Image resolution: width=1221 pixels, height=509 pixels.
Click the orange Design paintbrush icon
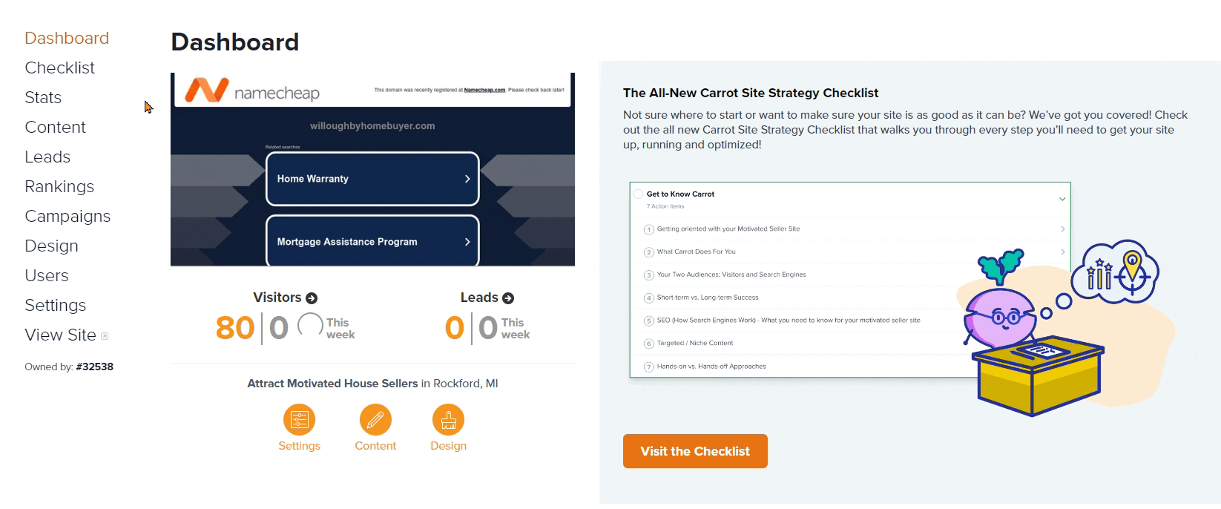click(448, 420)
